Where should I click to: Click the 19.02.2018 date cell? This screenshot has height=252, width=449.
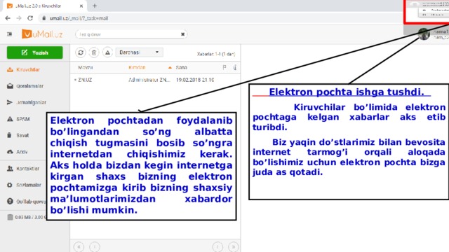(x=195, y=80)
